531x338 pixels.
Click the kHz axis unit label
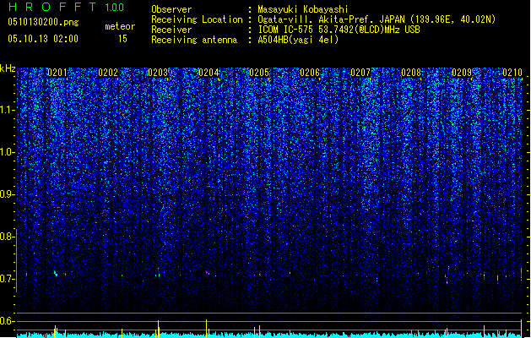click(8, 68)
